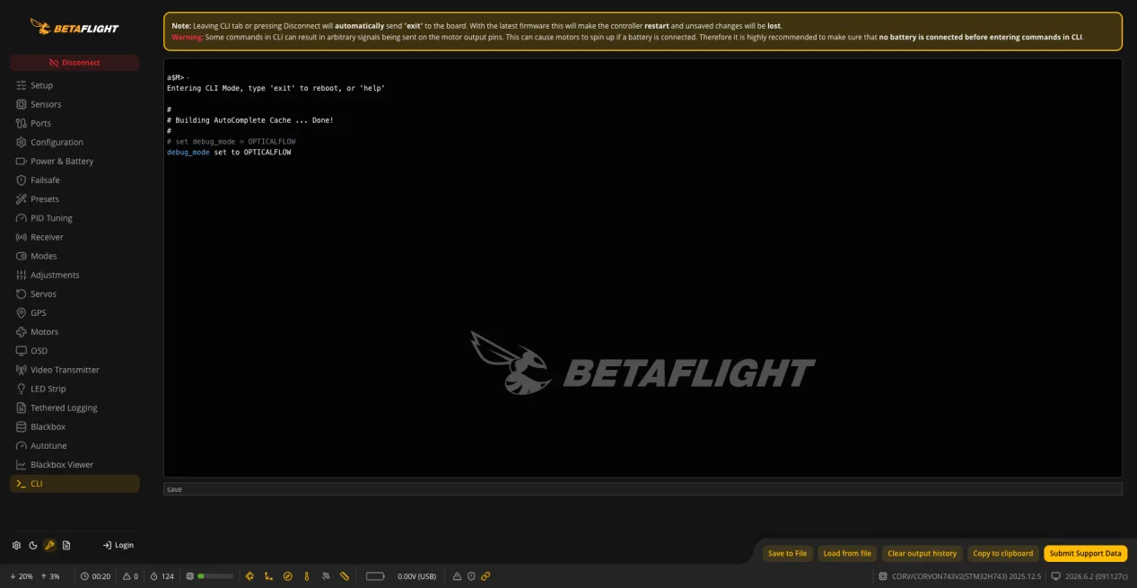
Task: Click 'debug_mode set to OPTICALFLOW' output line
Action: pyautogui.click(x=229, y=153)
